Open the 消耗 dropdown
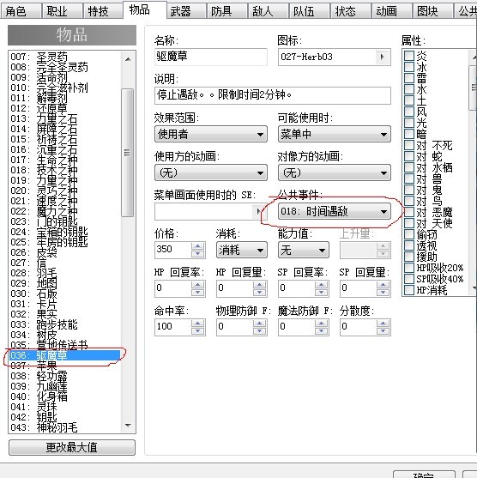The image size is (477, 478). [242, 250]
